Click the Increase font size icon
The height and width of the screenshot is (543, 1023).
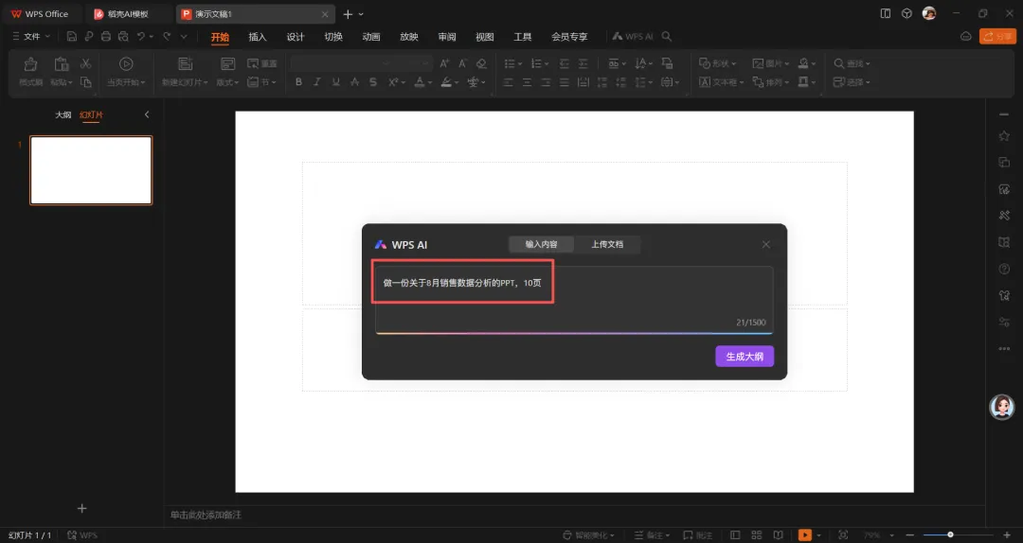tap(444, 63)
